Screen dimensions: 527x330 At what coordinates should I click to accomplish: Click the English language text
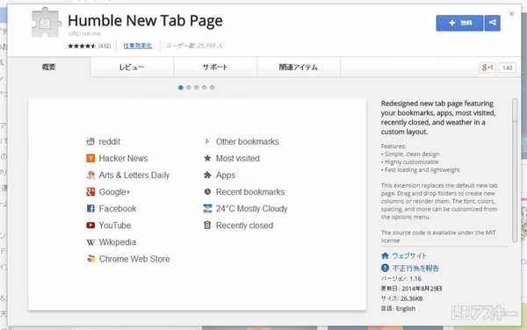click(x=406, y=309)
